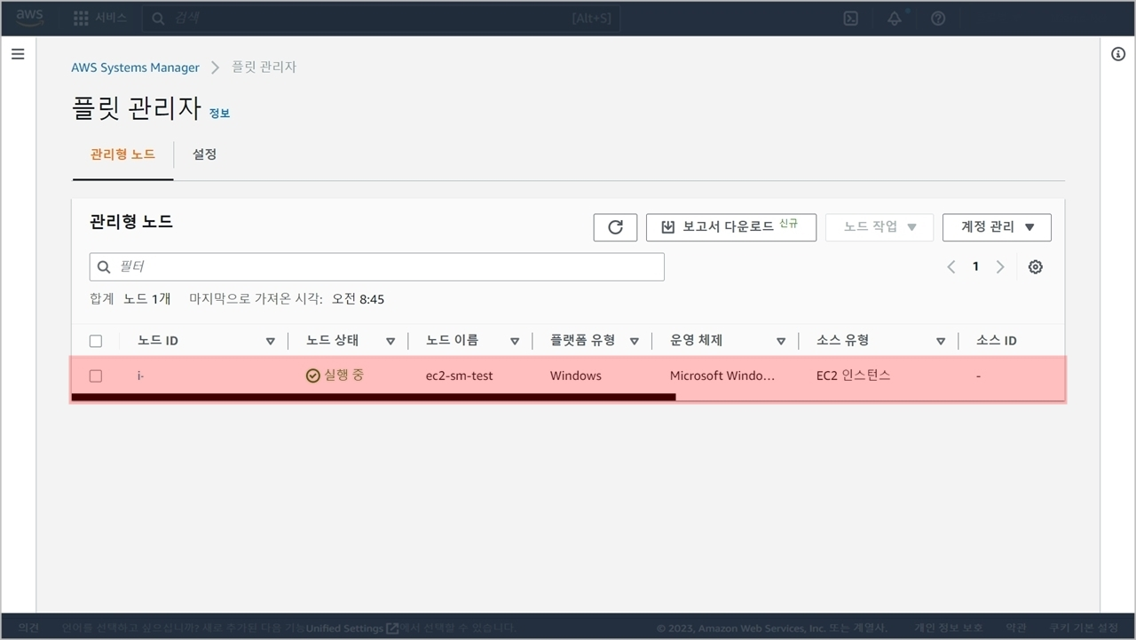1136x640 pixels.
Task: Select all nodes header checkbox
Action: pos(96,341)
